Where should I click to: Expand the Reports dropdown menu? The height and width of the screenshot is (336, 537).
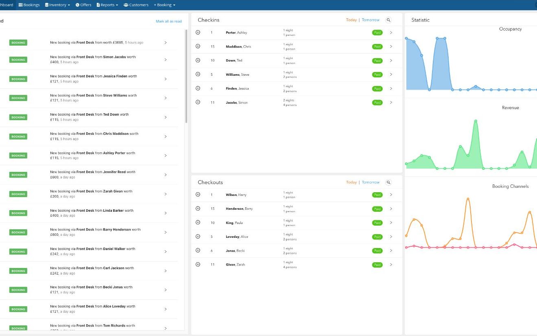(x=107, y=5)
